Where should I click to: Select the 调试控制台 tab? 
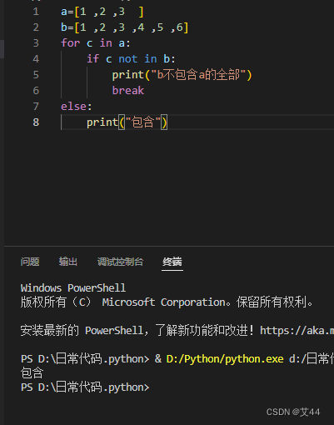pyautogui.click(x=120, y=262)
